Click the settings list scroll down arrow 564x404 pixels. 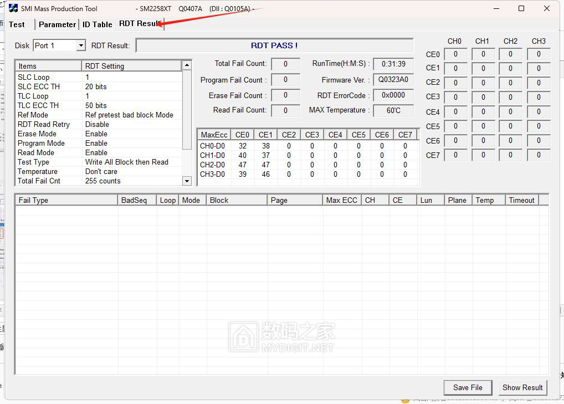[x=187, y=181]
